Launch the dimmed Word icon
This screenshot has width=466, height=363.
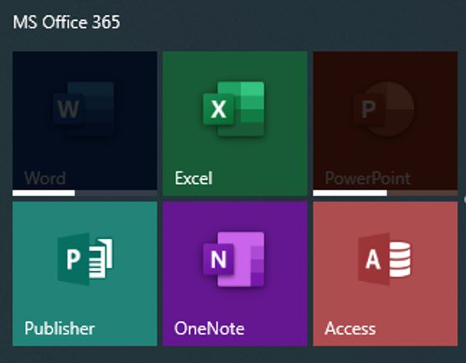pos(84,109)
